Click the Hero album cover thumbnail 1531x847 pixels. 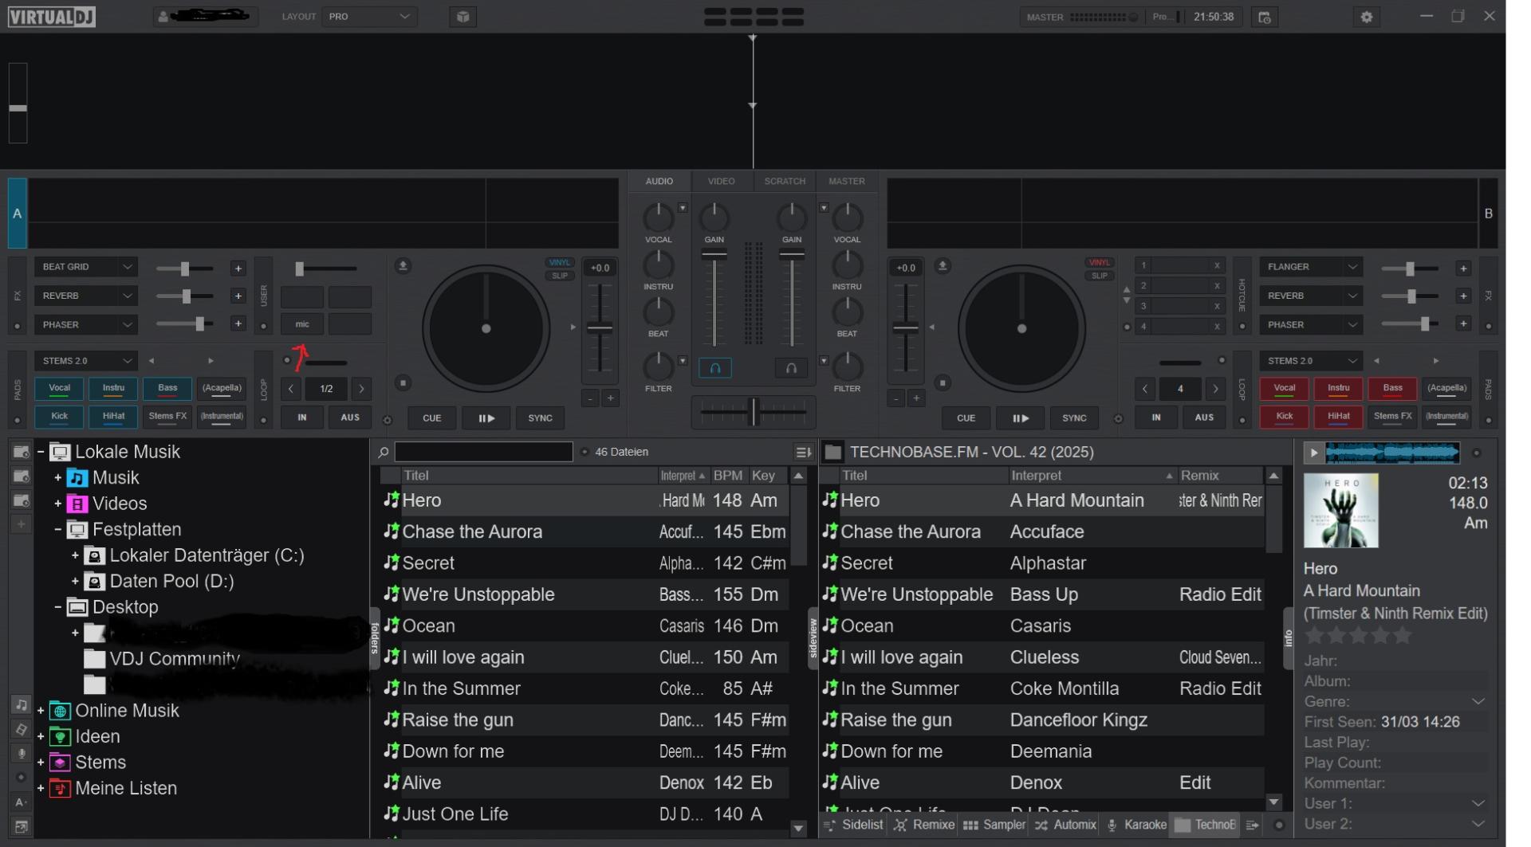click(1340, 510)
